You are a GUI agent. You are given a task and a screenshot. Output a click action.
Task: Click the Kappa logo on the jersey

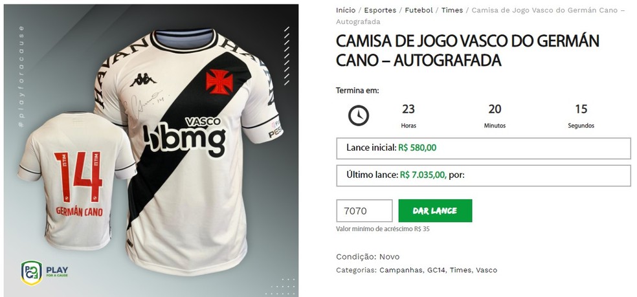point(143,80)
